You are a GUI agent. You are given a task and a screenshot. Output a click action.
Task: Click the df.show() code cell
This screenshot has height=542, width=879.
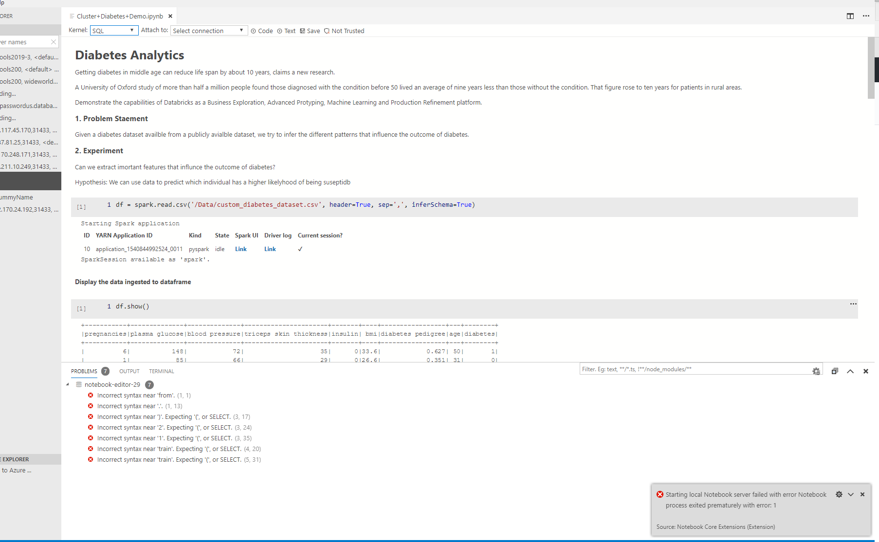464,308
